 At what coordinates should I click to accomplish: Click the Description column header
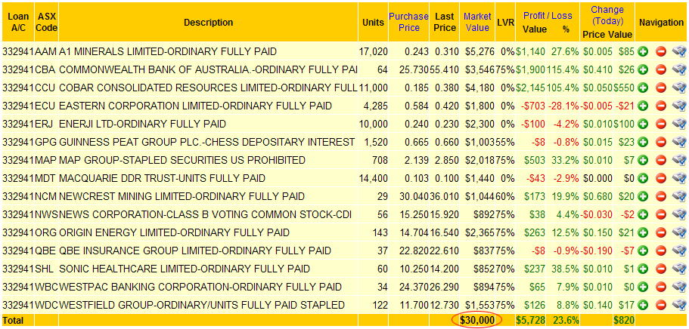(x=208, y=22)
